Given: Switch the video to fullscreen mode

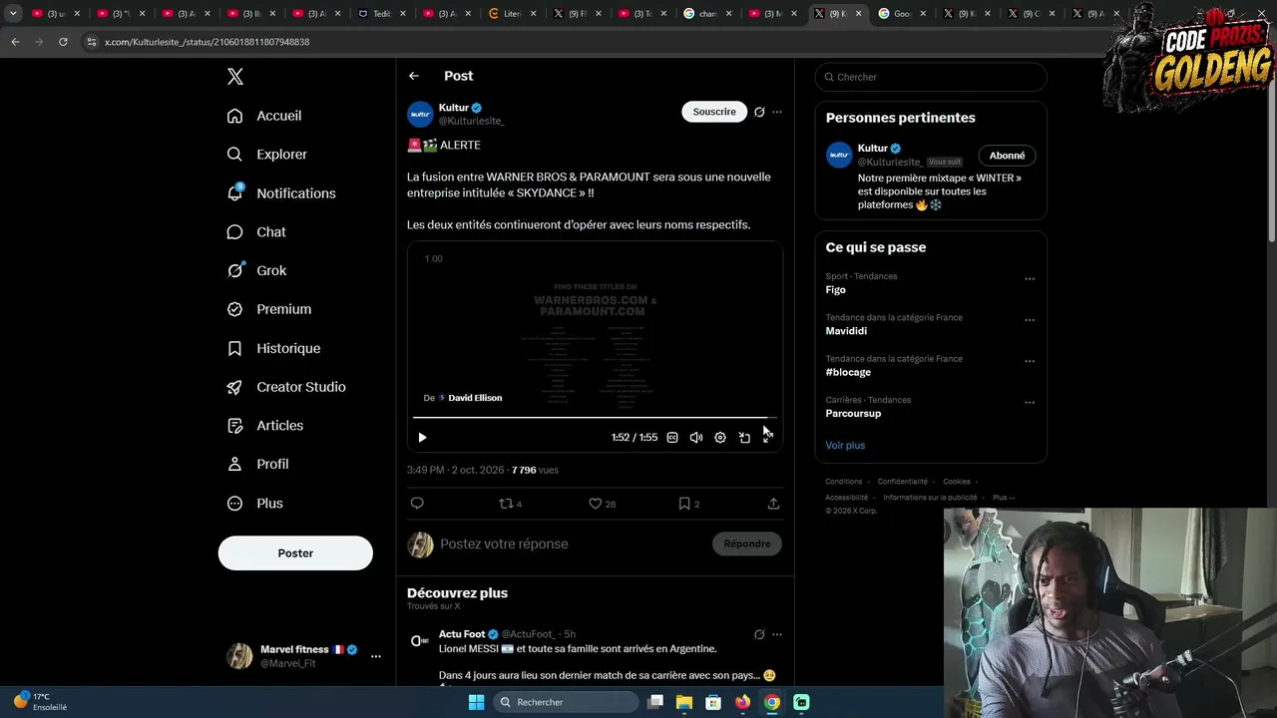Looking at the screenshot, I should pos(767,437).
